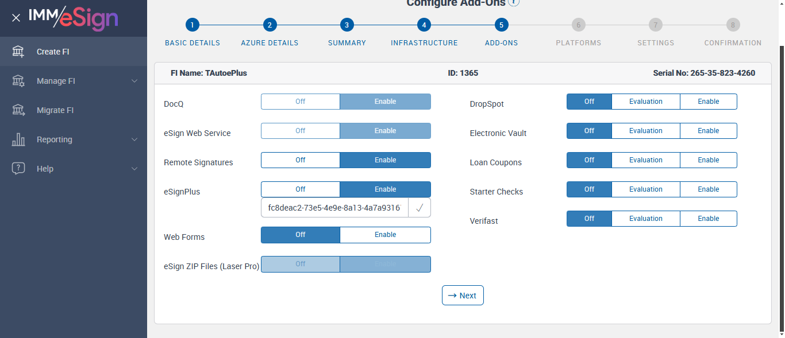Set Electronic Vault to Evaluation
This screenshot has width=785, height=338.
pos(646,131)
